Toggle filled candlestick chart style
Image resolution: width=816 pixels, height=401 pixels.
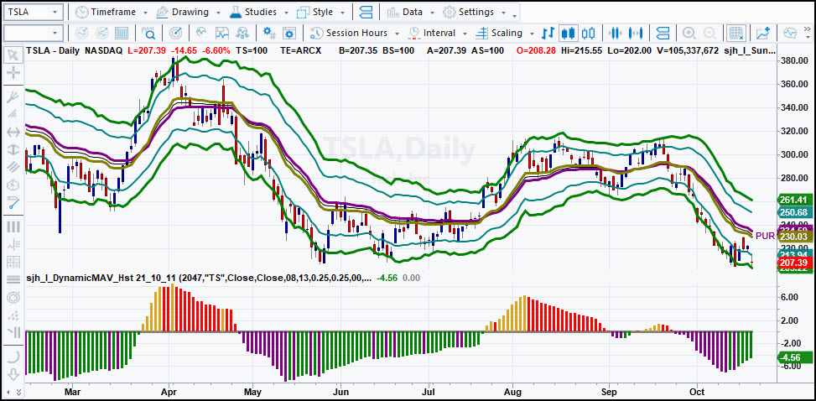click(569, 33)
